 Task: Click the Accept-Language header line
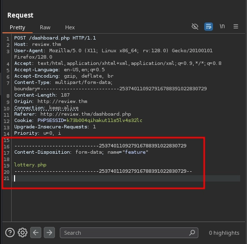[59, 70]
